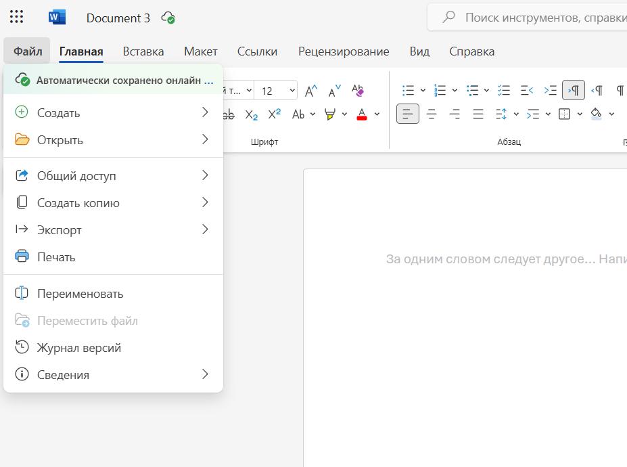Screen dimensions: 627x467
Task: Open Открыть submenu
Action: [x=113, y=140]
